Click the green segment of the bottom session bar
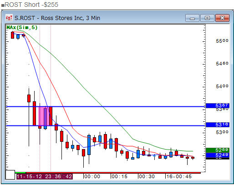The image size is (234, 185). tap(20, 173)
